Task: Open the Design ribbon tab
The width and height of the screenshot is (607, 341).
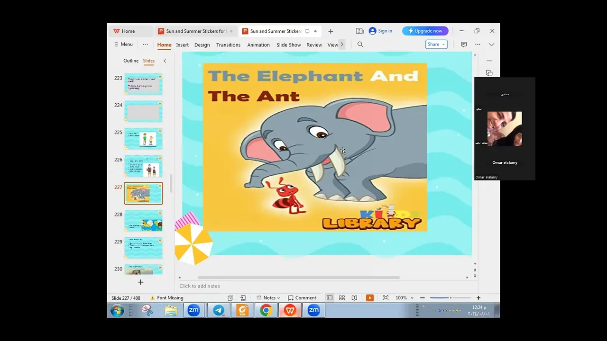Action: 202,45
